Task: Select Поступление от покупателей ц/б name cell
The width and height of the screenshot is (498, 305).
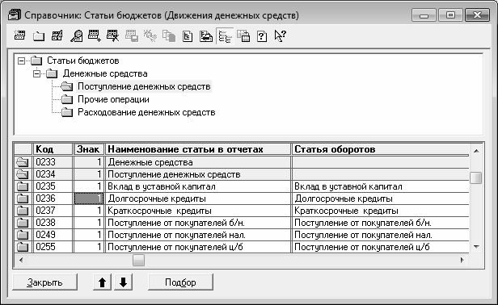Action: click(x=198, y=247)
